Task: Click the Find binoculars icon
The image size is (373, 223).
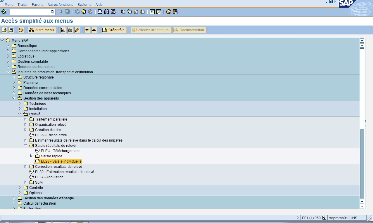Action: (106, 12)
